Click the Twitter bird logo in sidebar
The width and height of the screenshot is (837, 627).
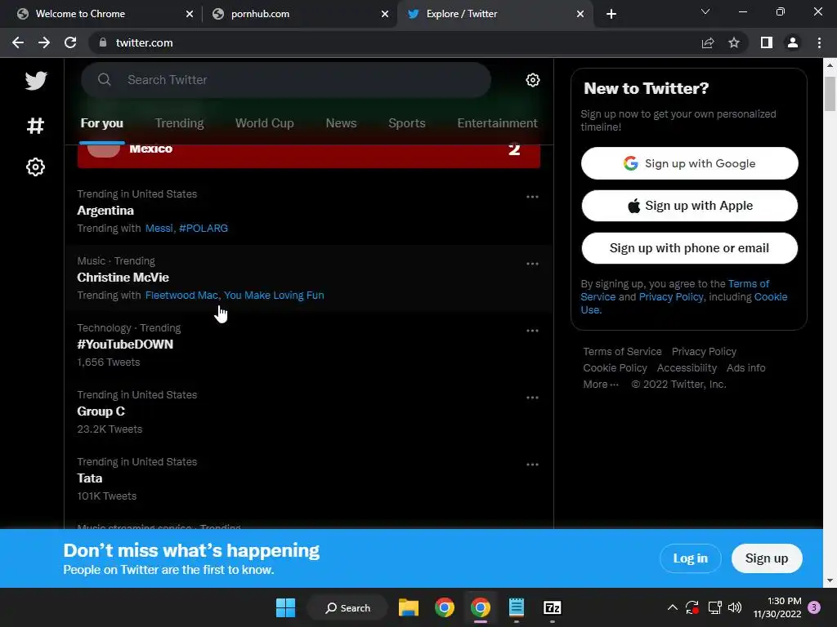pos(36,81)
